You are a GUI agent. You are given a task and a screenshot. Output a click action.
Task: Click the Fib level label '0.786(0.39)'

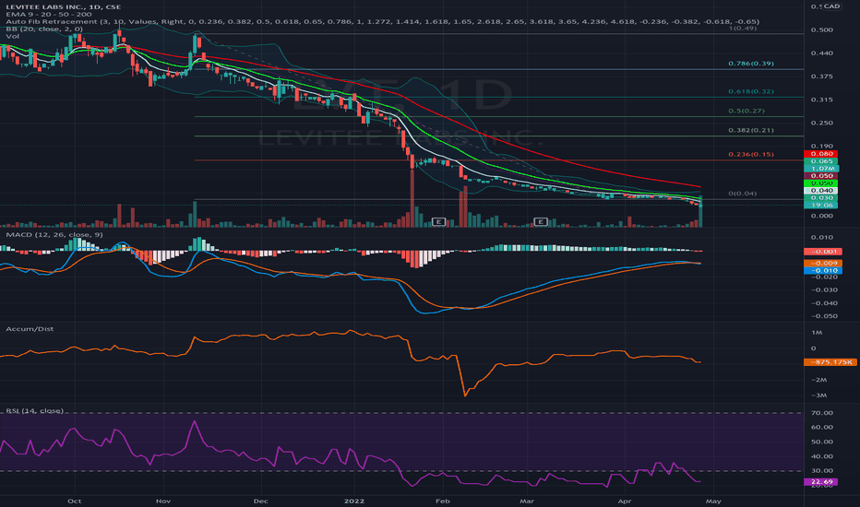[x=751, y=64]
